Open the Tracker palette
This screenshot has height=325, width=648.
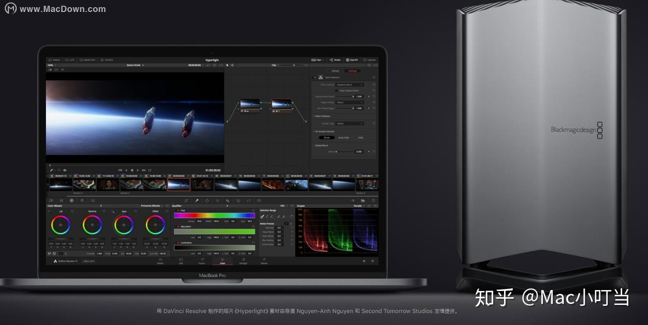218,201
